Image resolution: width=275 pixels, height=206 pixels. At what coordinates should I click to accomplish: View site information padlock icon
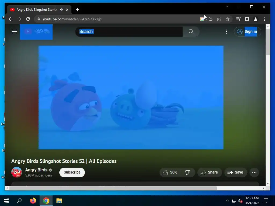tap(39, 19)
